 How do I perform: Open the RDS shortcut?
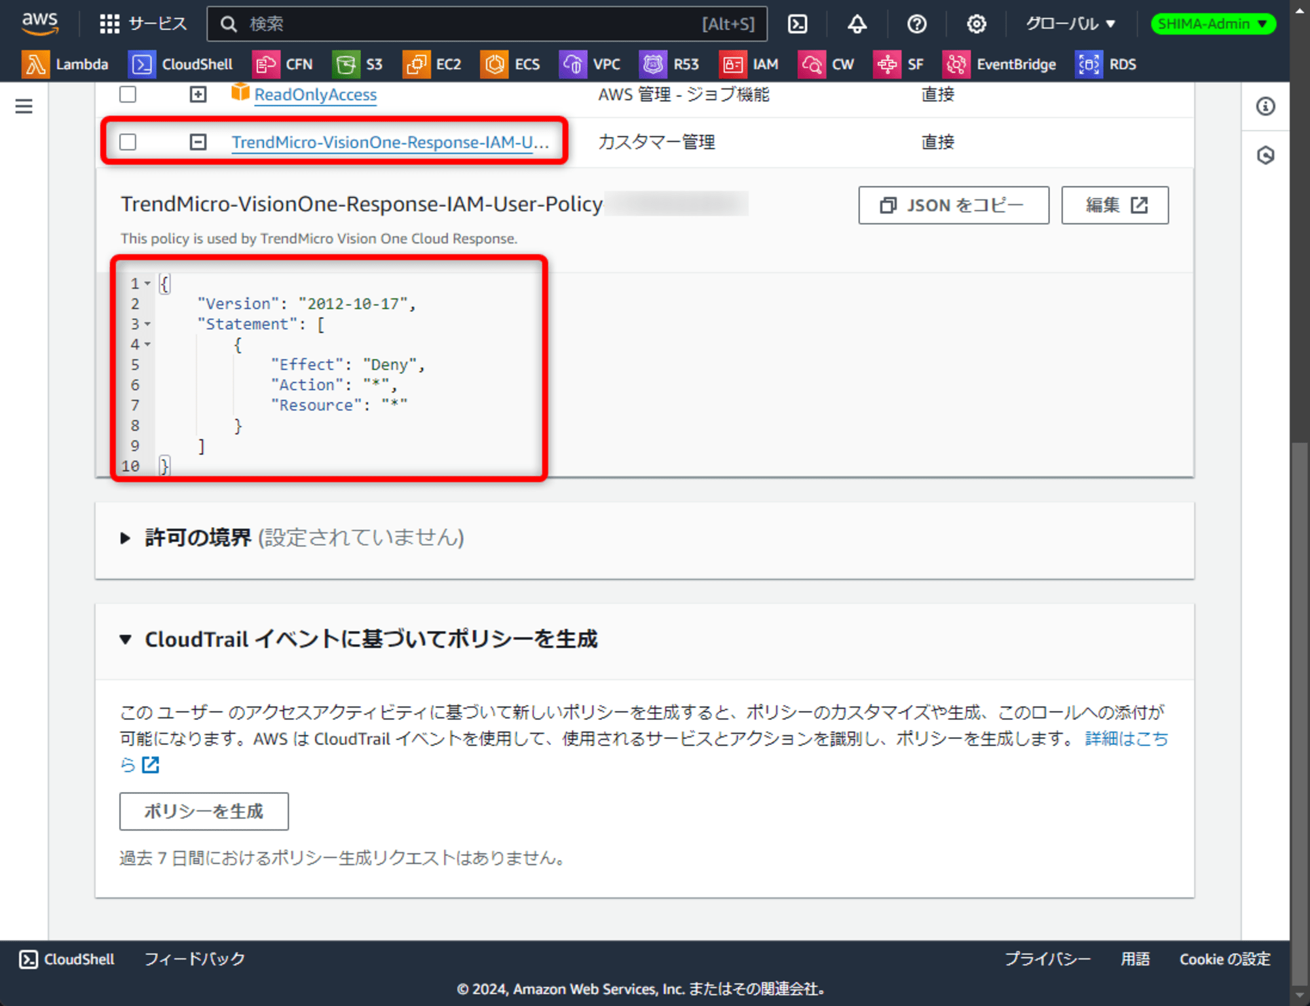coord(1106,64)
